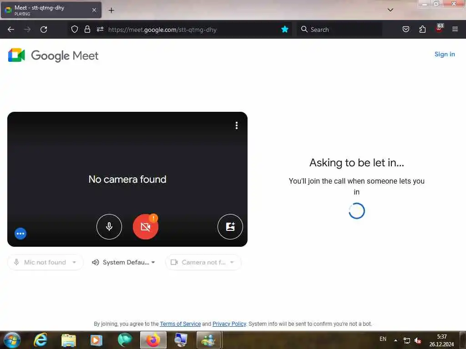Click the Sign in link
This screenshot has height=349, width=466.
pyautogui.click(x=445, y=55)
